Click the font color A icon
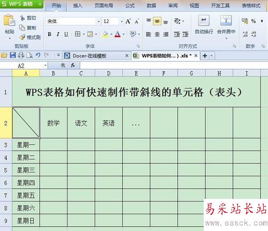The width and height of the screenshot is (268, 231). (x=117, y=34)
